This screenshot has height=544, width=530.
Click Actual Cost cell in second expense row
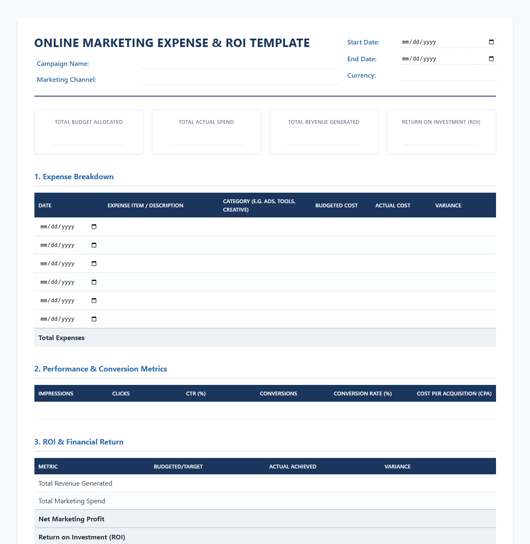pos(401,245)
